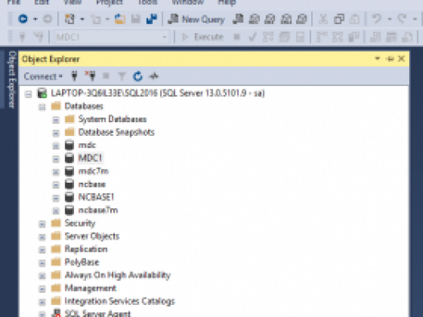Collapse the Databases folder node

42,106
